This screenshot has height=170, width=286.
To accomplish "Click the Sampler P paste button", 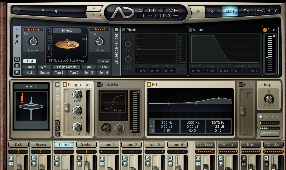I will 17,72.
